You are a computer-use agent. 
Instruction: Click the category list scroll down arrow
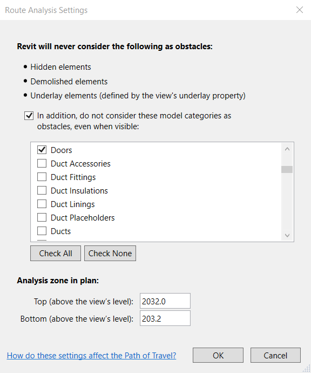[x=287, y=235]
